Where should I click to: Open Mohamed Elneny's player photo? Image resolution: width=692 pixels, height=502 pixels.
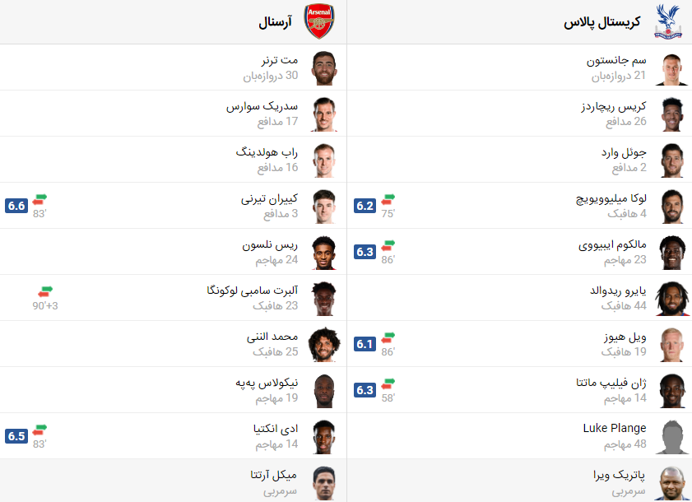(324, 344)
